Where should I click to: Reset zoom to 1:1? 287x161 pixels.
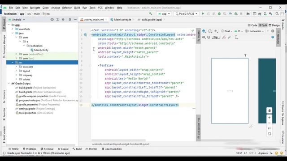click(x=269, y=128)
